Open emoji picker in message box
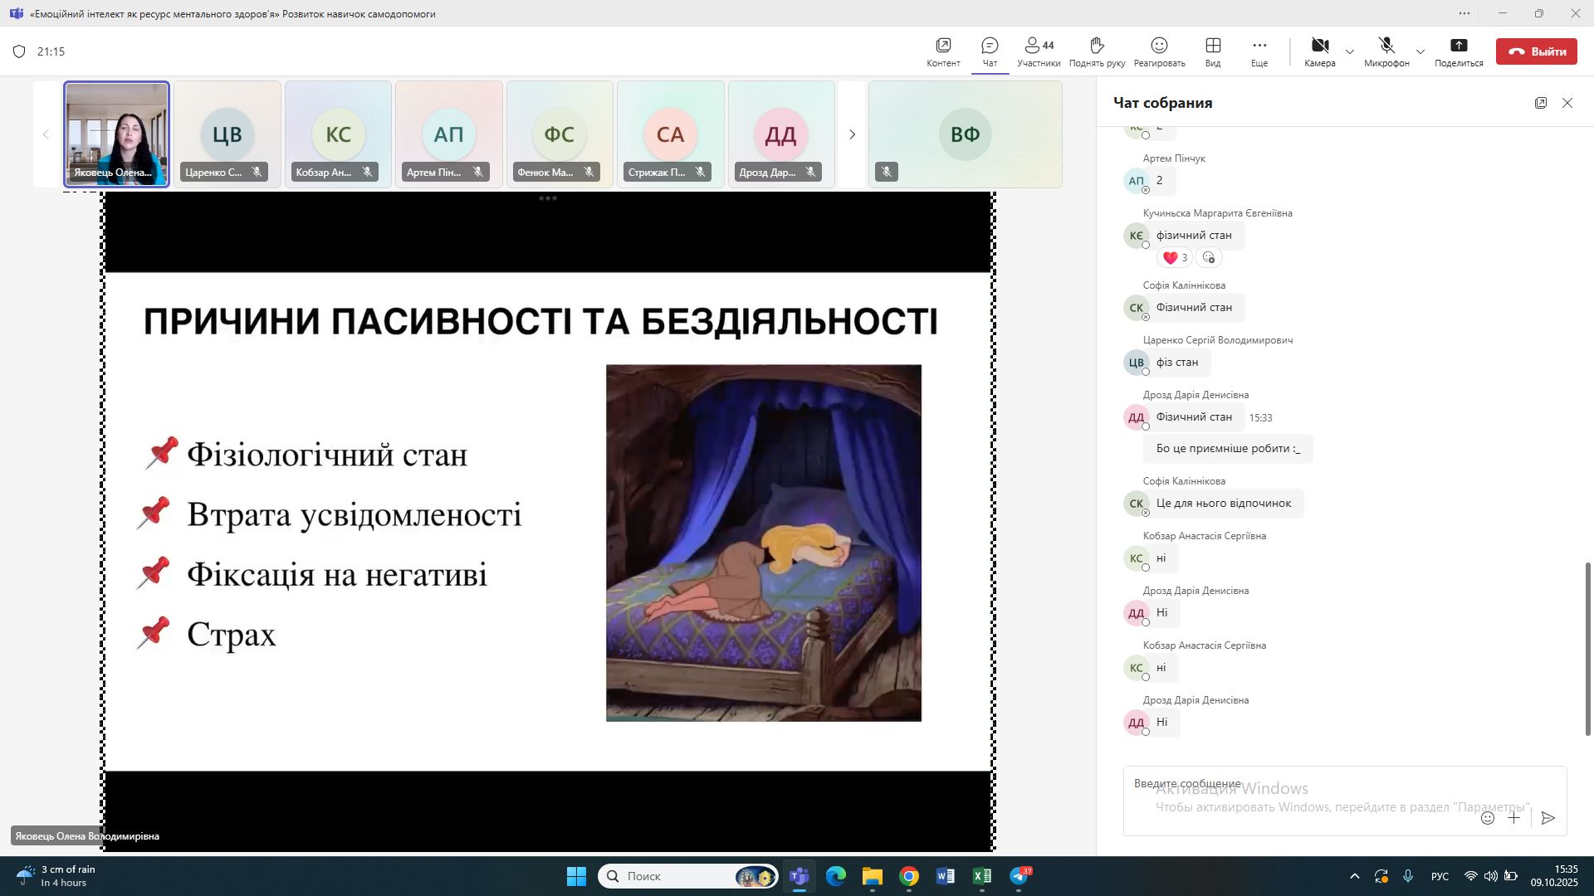Viewport: 1594px width, 896px height. (1488, 818)
